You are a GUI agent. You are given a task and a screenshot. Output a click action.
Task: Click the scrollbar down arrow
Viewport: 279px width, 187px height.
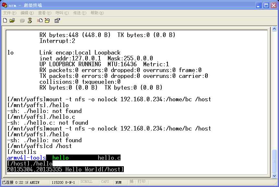tap(274, 176)
